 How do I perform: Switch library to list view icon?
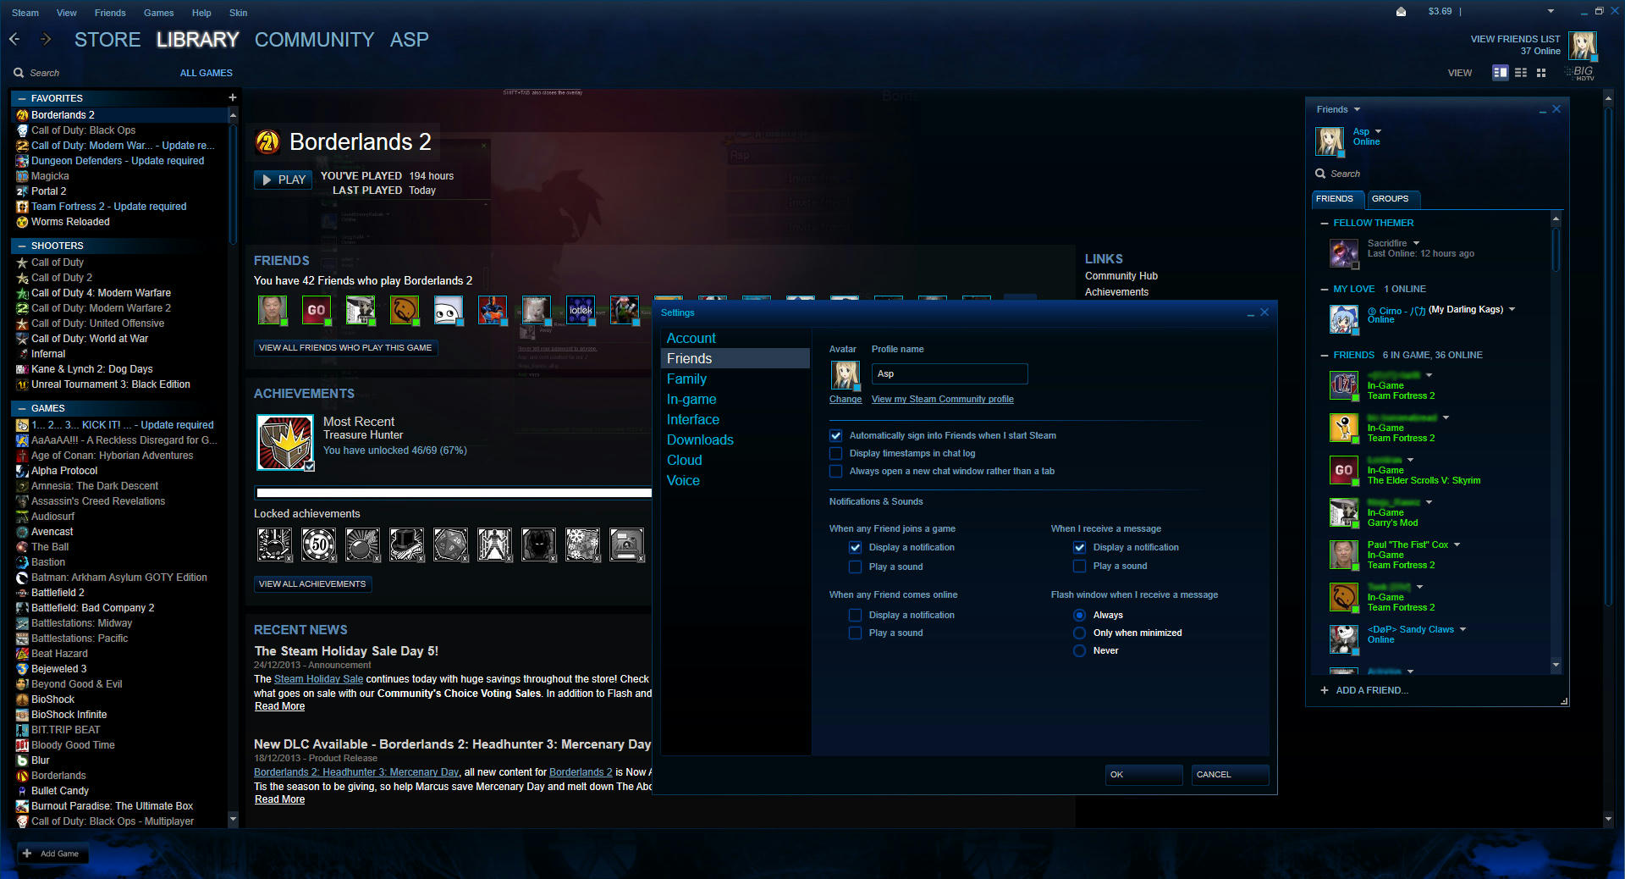click(x=1521, y=73)
